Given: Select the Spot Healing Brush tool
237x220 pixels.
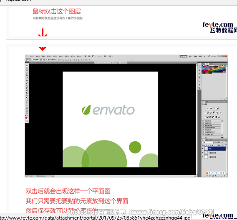Looking at the screenshot, I should tap(27, 81).
